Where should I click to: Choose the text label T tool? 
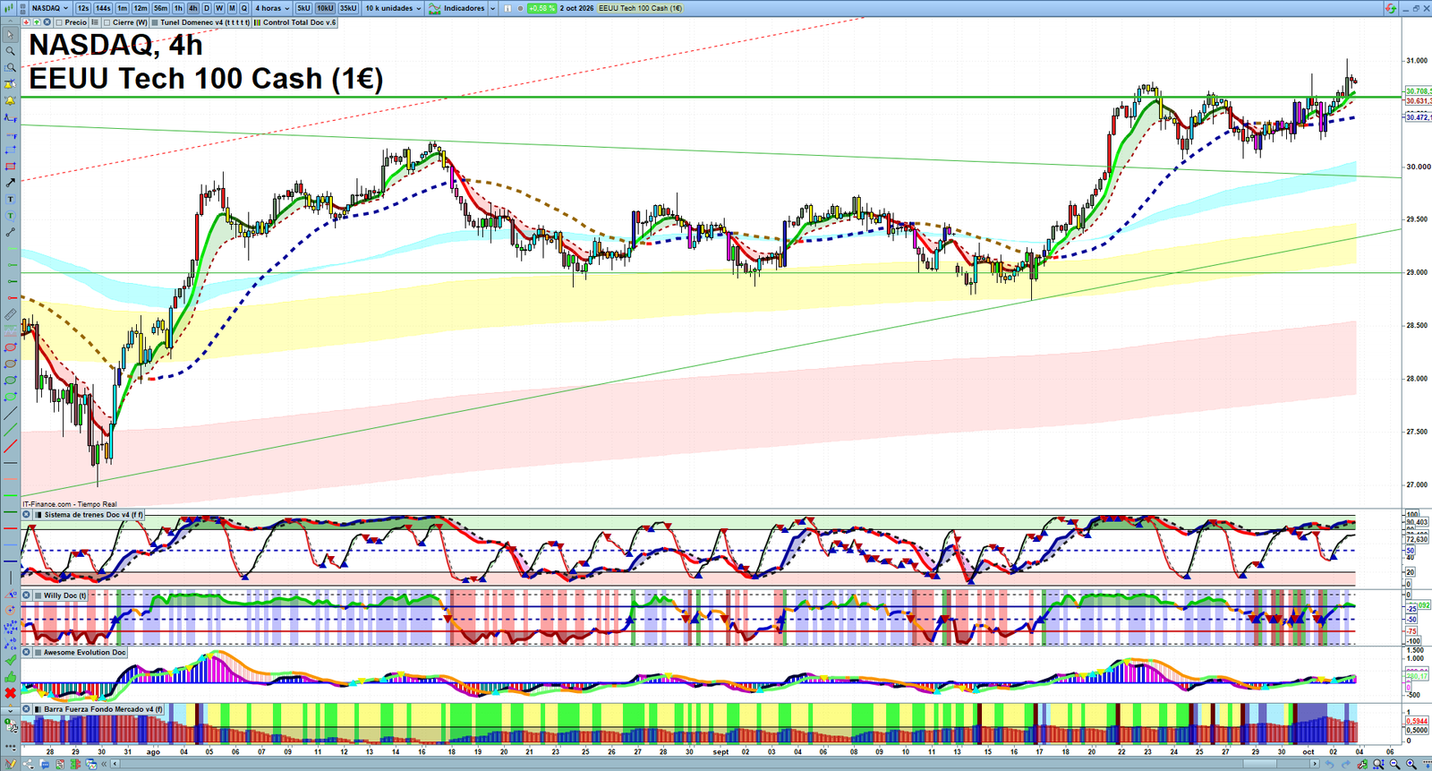tap(10, 199)
